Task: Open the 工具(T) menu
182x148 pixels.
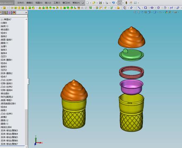Action: [57, 2]
